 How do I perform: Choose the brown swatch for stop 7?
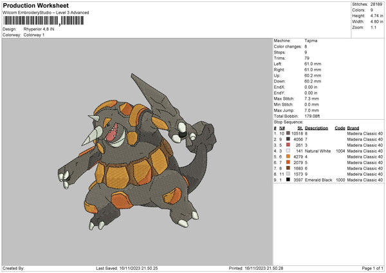(289, 168)
